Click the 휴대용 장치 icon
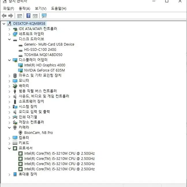Image resolution: width=187 pixels, height=187 pixels. [15, 174]
